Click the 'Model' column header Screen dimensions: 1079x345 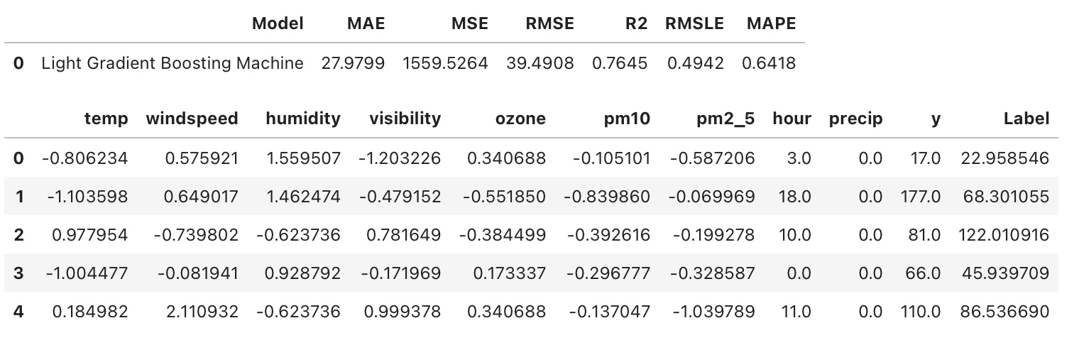278,23
